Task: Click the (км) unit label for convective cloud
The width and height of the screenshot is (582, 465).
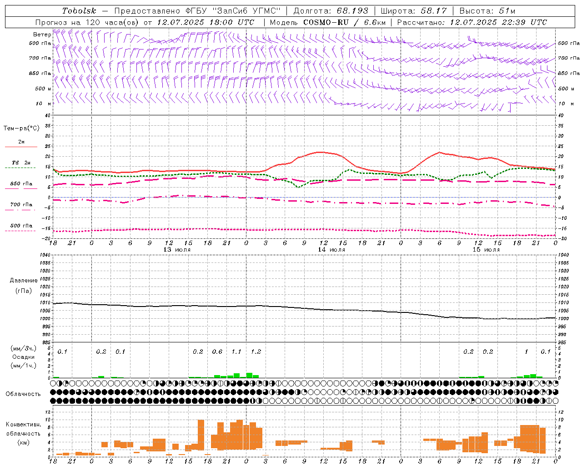Action: point(24,442)
